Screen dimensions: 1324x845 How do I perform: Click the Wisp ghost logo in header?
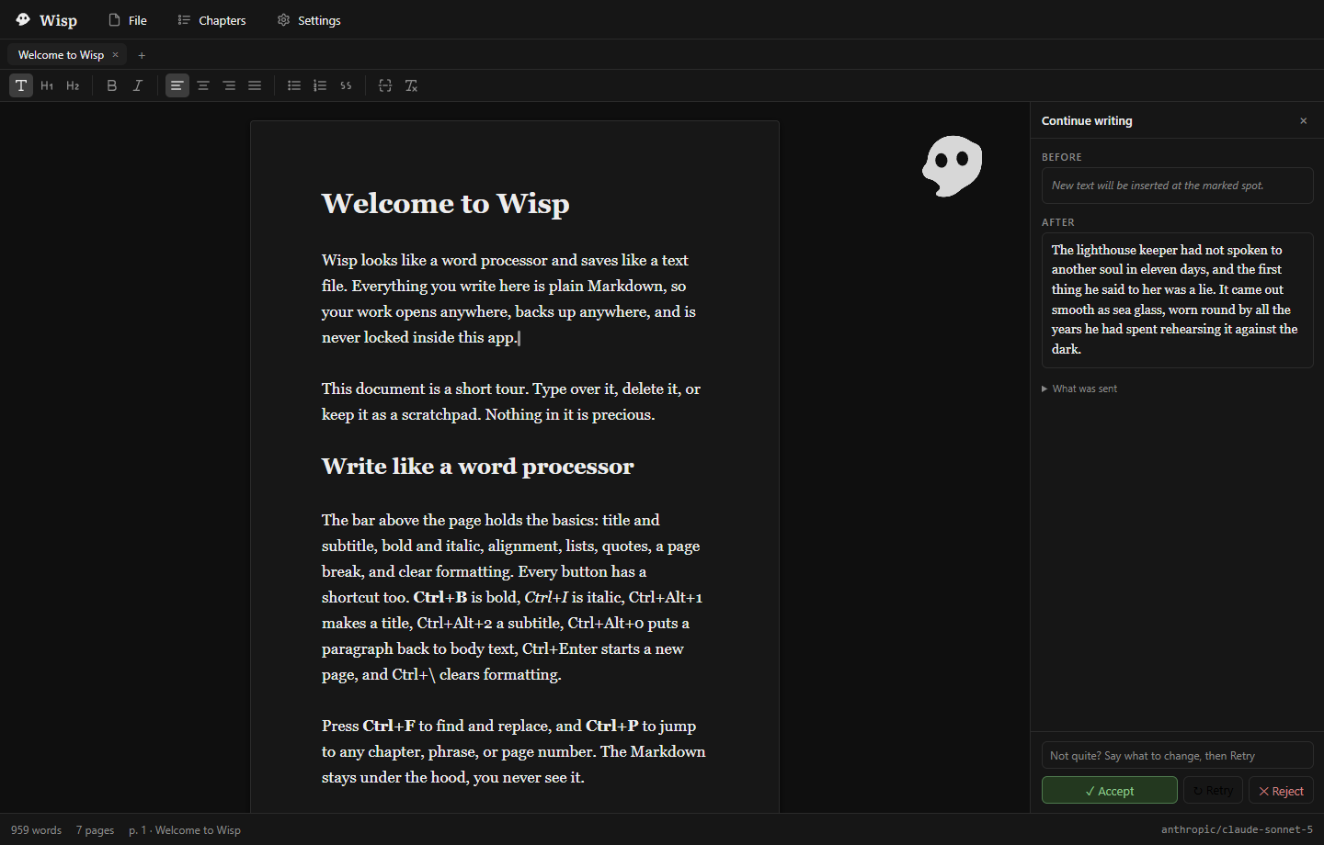pos(23,19)
